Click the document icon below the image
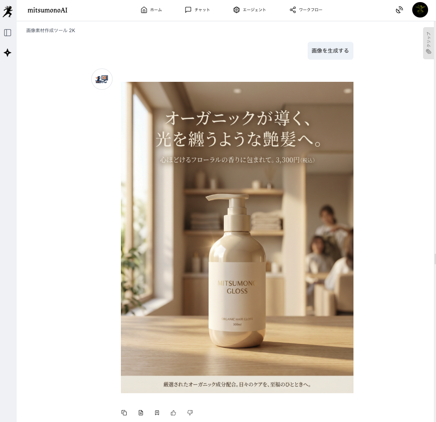The height and width of the screenshot is (422, 436). pyautogui.click(x=141, y=413)
